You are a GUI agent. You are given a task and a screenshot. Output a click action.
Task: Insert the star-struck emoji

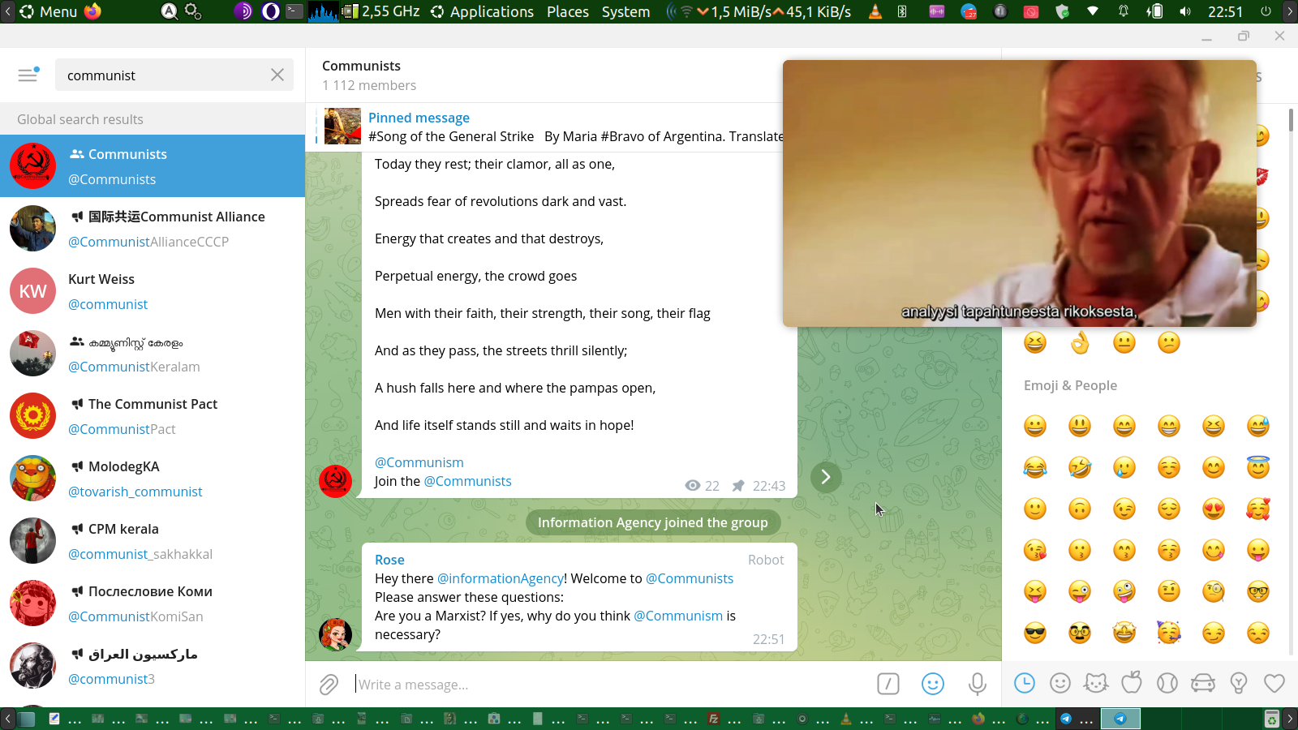[x=1124, y=633]
